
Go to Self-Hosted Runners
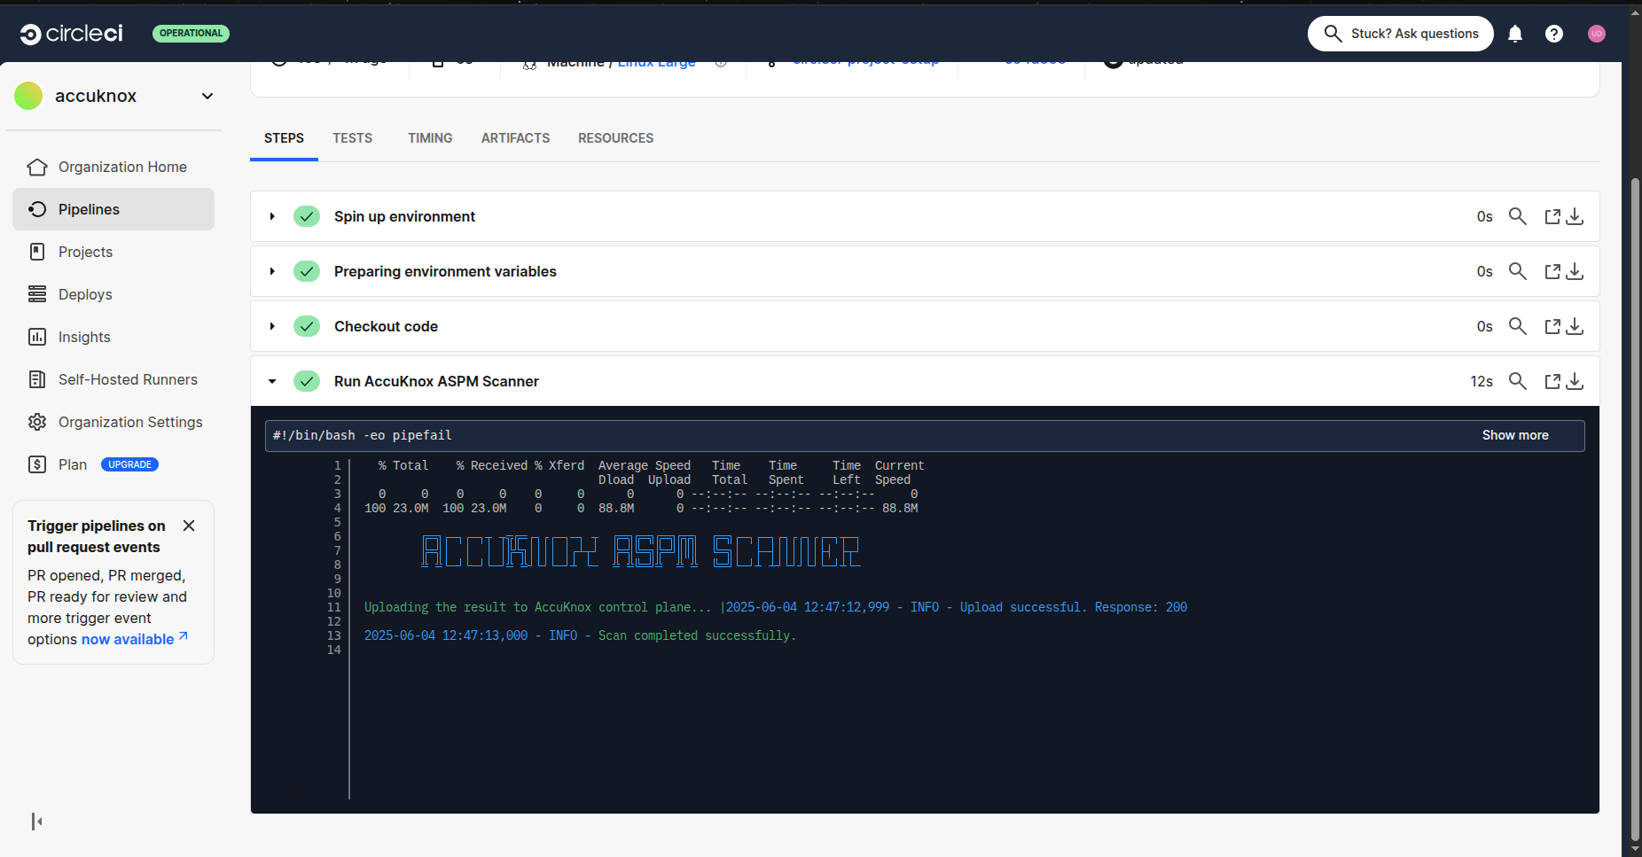coord(128,379)
